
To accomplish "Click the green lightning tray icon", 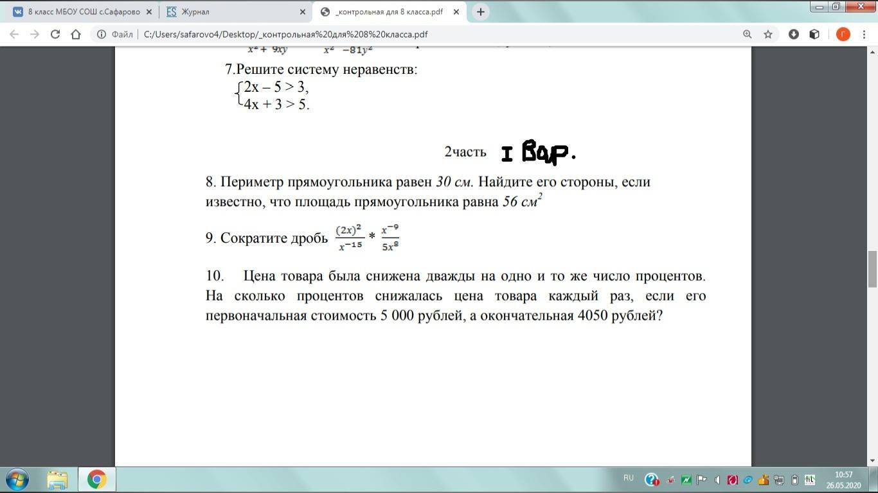I will tap(686, 480).
